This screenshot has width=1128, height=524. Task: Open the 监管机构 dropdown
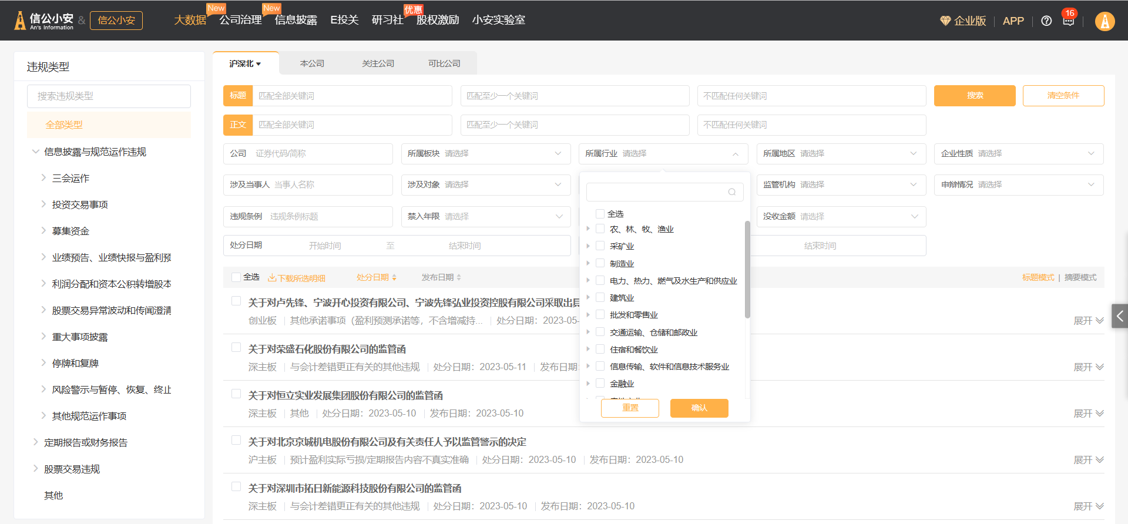tap(841, 184)
